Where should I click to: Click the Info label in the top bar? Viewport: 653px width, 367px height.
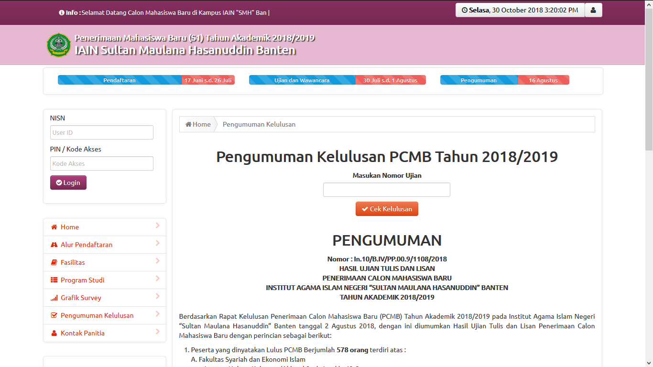pyautogui.click(x=70, y=12)
